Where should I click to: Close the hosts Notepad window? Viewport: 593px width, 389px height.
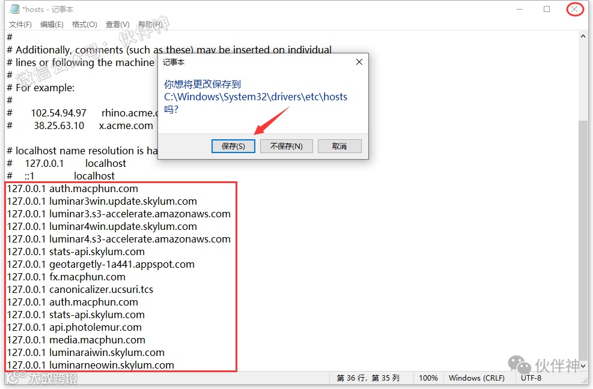(574, 9)
